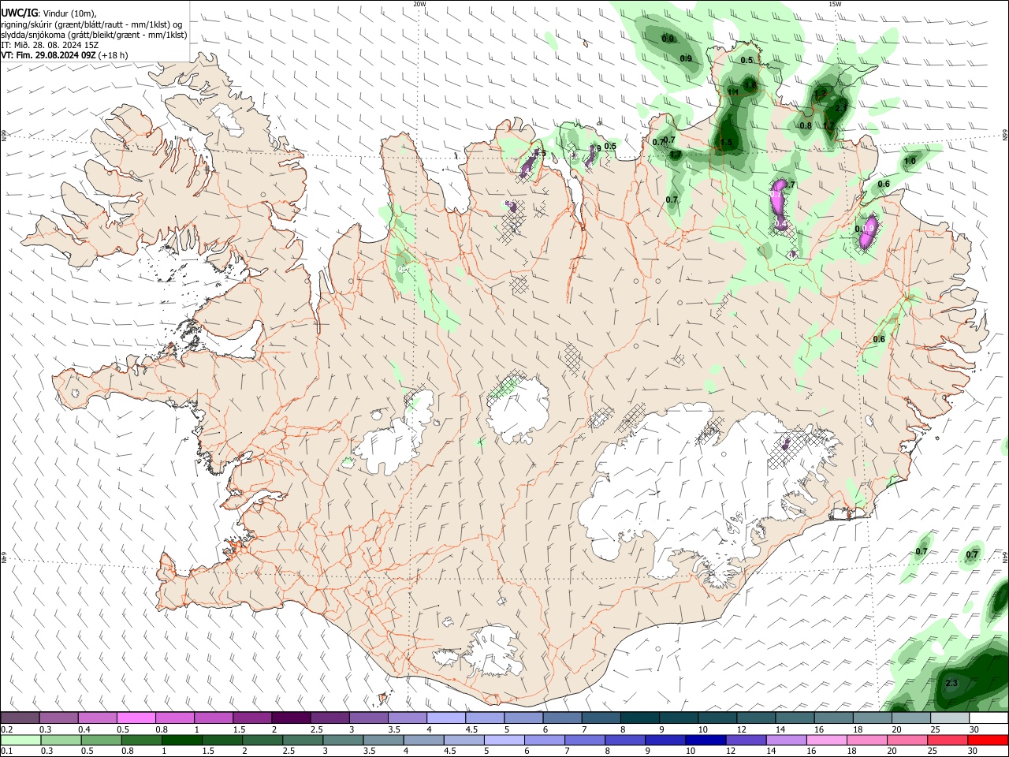Click the dark green 1 mm swatch in the rain legend
The height and width of the screenshot is (757, 1009).
(x=181, y=740)
